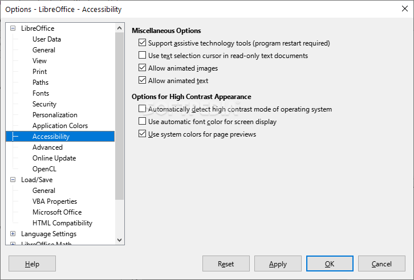Select the Language Settings label
Screen dimensions: 414x280
click(48, 234)
